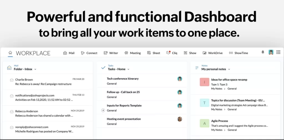Screen dimensions: 284x140
Task: Open task Inputs for Reports Template
Action: (x=124, y=105)
